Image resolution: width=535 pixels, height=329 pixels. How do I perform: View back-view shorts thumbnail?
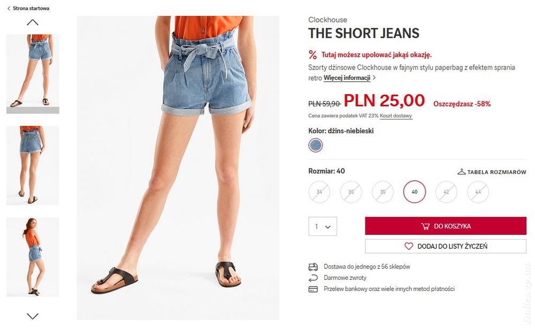pyautogui.click(x=33, y=165)
